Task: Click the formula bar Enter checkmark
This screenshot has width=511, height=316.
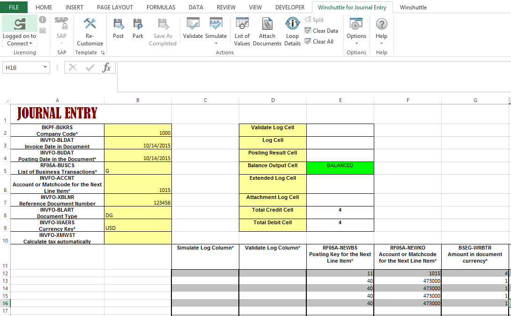Action: (x=89, y=67)
